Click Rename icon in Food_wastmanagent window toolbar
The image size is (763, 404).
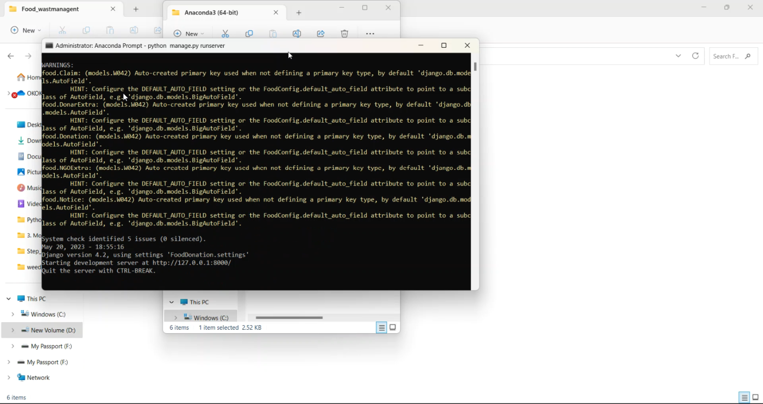(134, 31)
